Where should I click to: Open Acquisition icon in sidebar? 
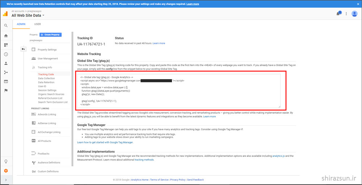click(x=6, y=72)
